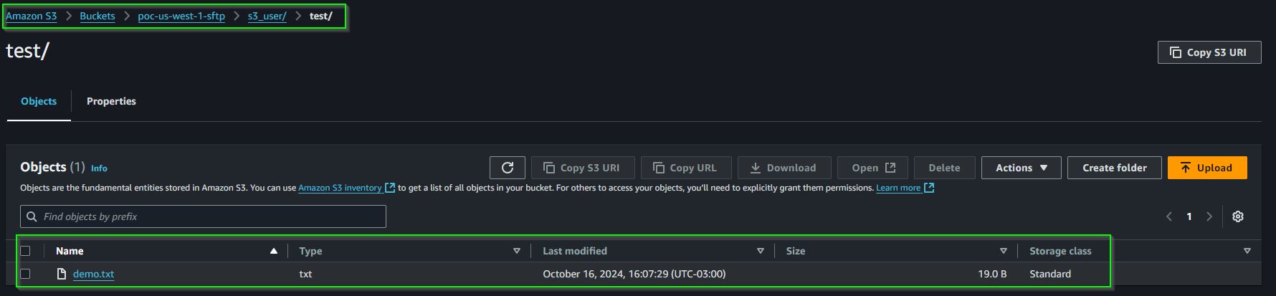Open Amazon S3 inventory external link icon

coord(390,188)
